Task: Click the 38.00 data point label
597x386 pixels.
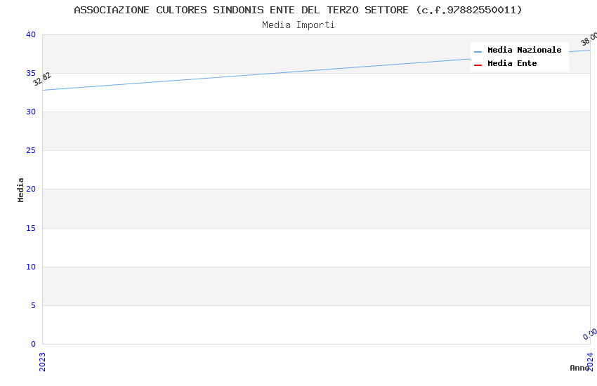Action: (x=589, y=39)
